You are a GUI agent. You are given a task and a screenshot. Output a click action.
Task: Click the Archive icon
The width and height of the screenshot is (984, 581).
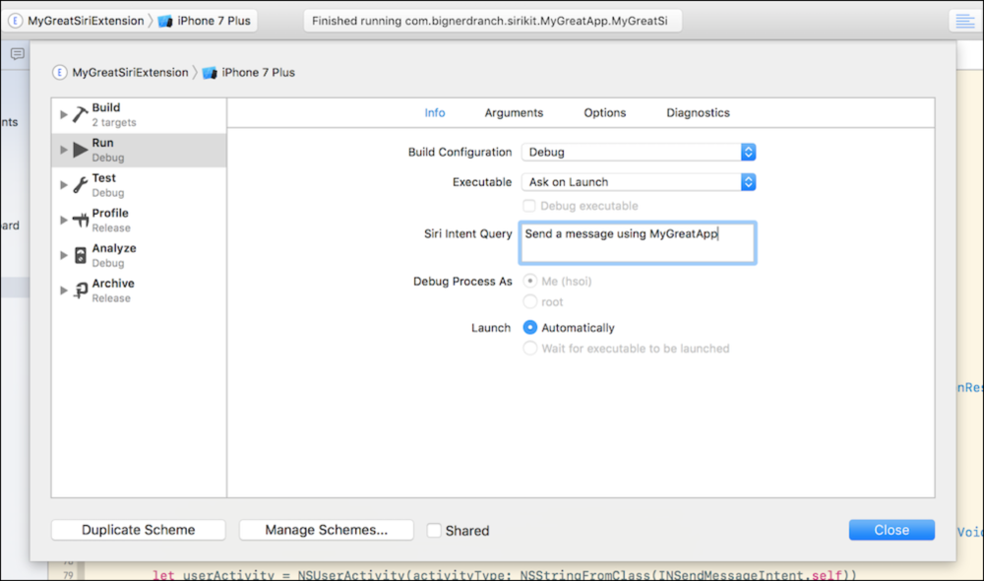click(x=81, y=290)
